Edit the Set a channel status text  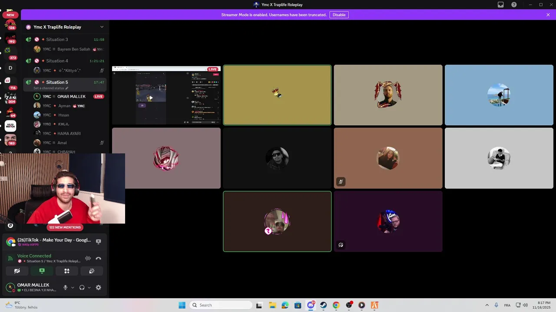(x=51, y=88)
